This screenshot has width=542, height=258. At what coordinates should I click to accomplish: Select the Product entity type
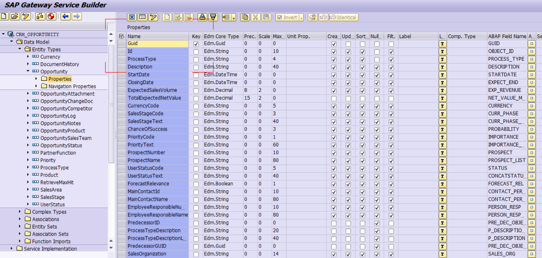pyautogui.click(x=49, y=175)
